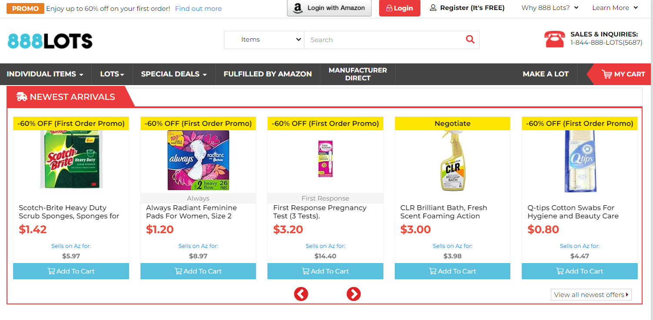Go to previous arrivals with left arrow
The width and height of the screenshot is (653, 320).
coord(301,294)
